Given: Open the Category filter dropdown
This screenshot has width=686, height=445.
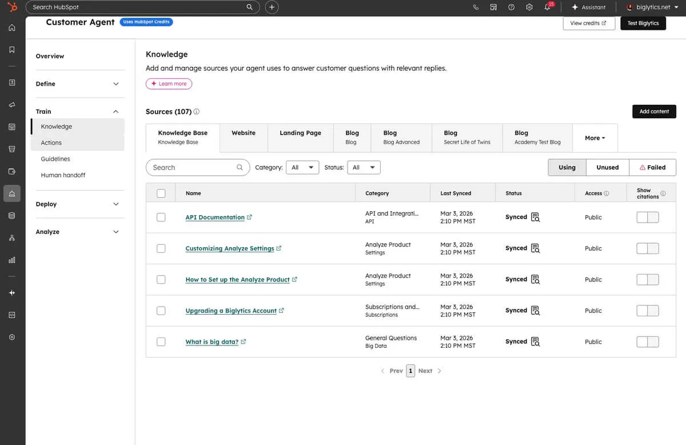Looking at the screenshot, I should tap(302, 168).
